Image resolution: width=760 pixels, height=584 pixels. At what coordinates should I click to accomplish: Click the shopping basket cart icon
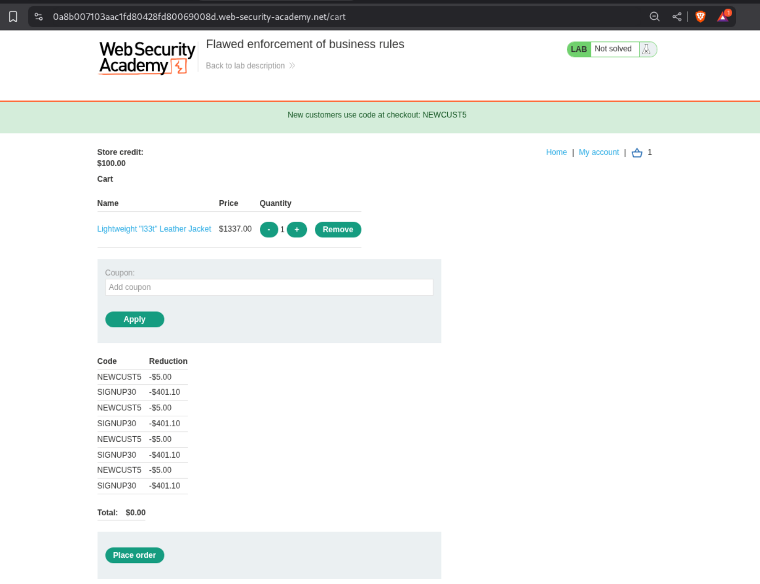pos(637,153)
